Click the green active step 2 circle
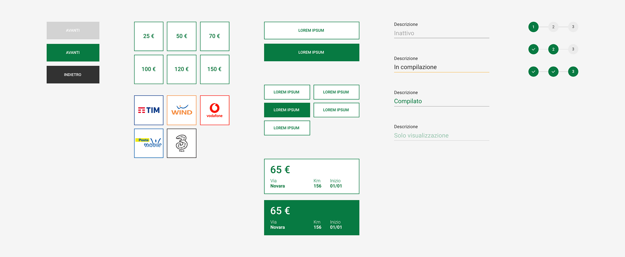Screen dimensions: 625x257 point(553,49)
